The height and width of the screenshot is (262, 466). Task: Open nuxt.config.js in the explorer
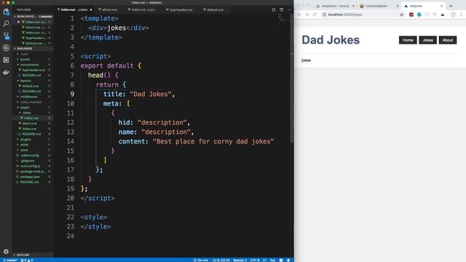coord(30,167)
